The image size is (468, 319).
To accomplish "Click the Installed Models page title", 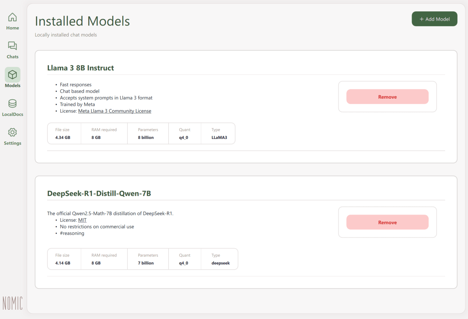I will pos(82,21).
